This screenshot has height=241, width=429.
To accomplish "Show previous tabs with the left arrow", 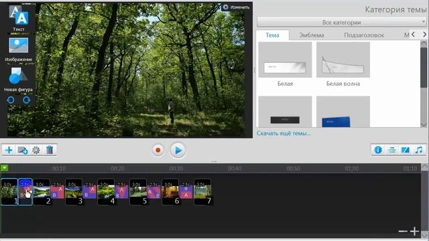I will pos(414,34).
